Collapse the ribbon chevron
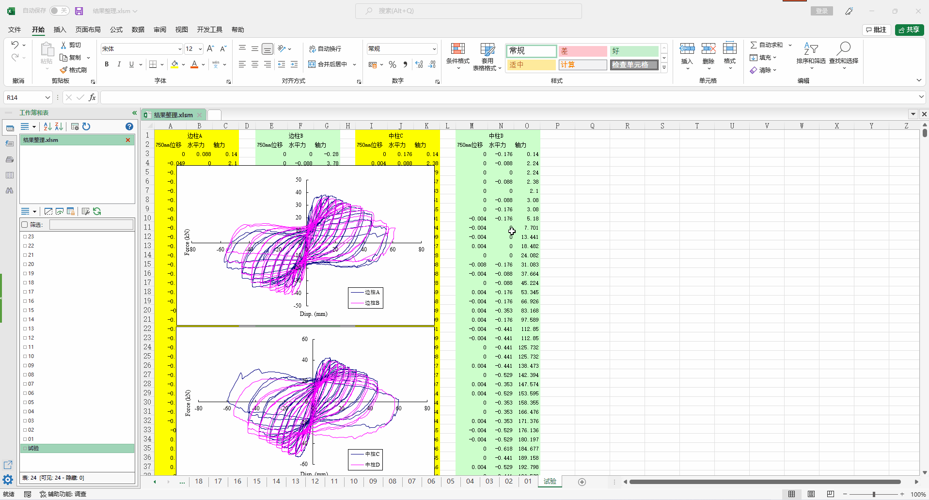This screenshot has width=929, height=500. [x=919, y=80]
